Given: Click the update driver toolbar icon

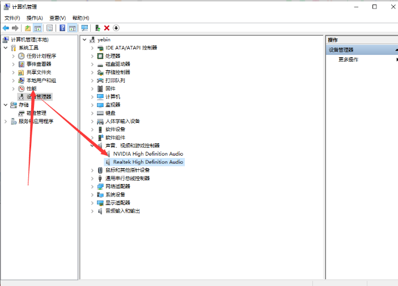Looking at the screenshot, I should tap(98, 28).
